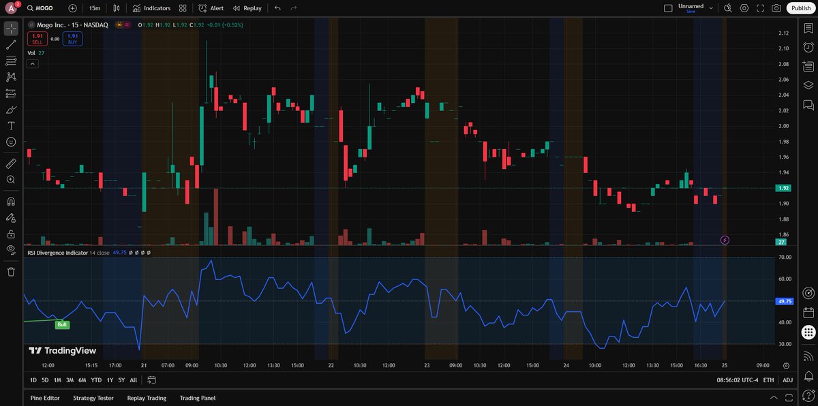The height and width of the screenshot is (406, 818).
Task: Click the Save link under Unnamed
Action: (x=691, y=12)
